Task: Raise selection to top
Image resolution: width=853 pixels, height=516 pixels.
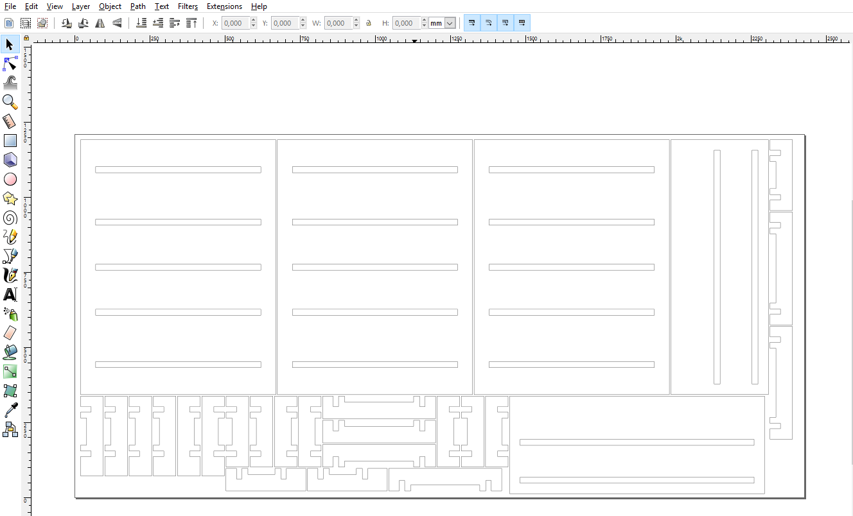Action: 191,23
